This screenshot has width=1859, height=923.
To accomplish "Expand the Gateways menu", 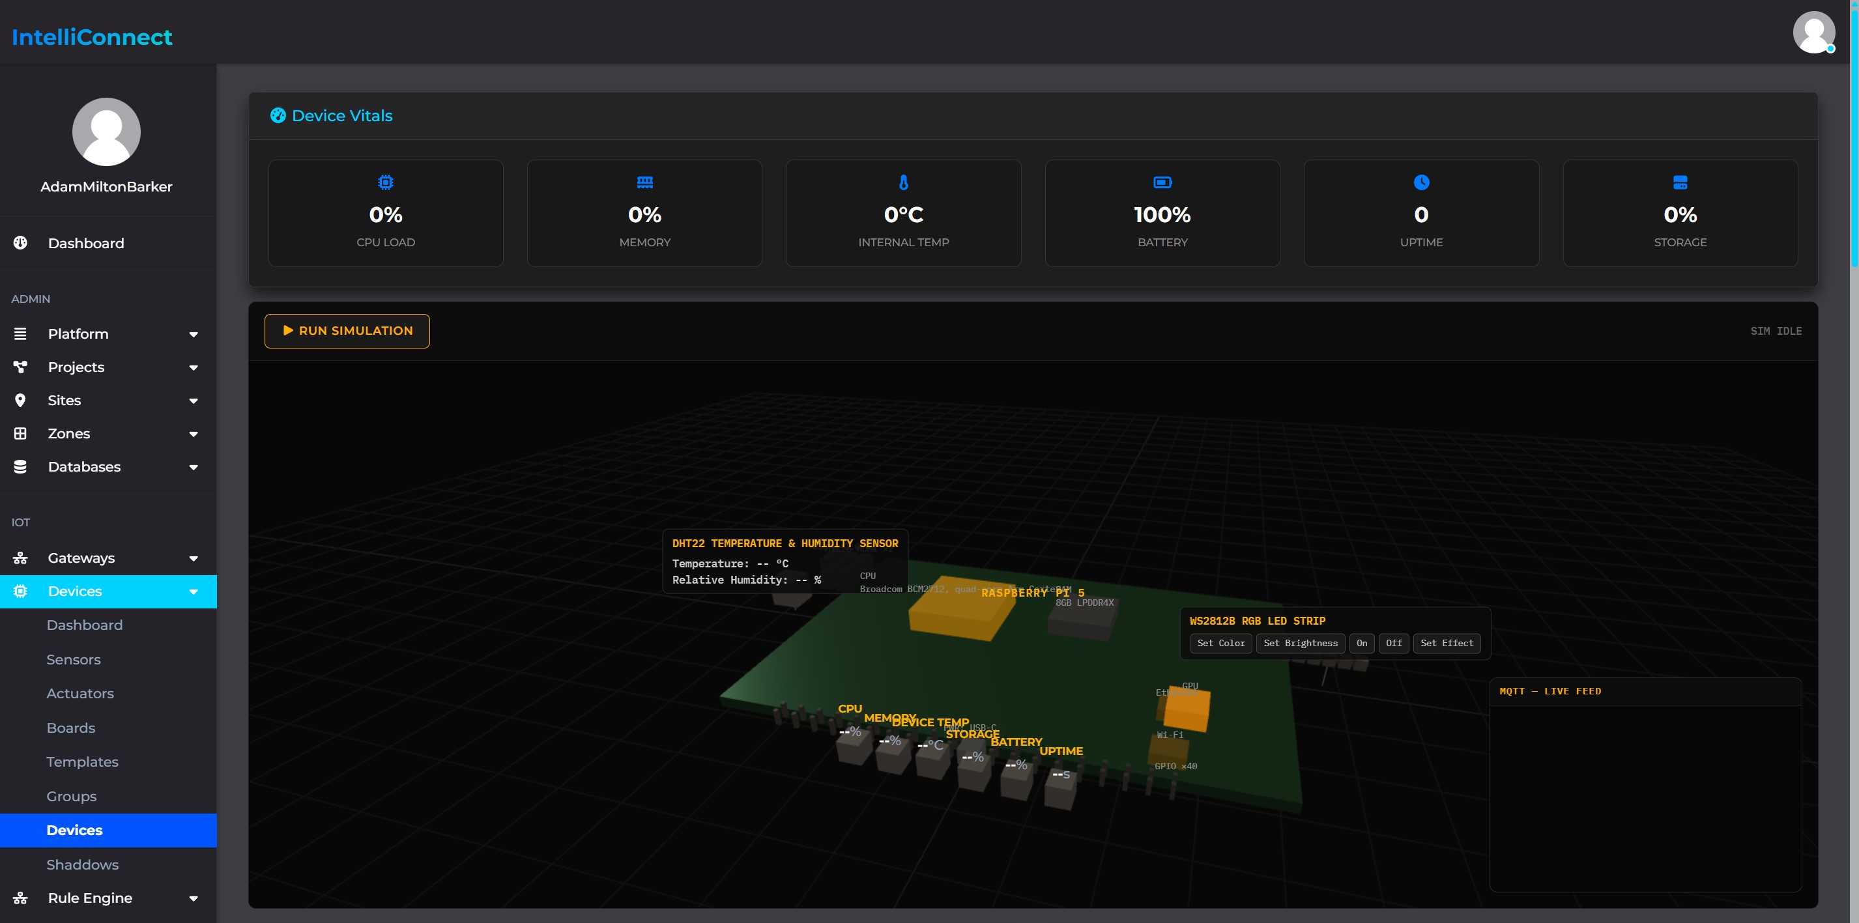I will click(x=108, y=558).
